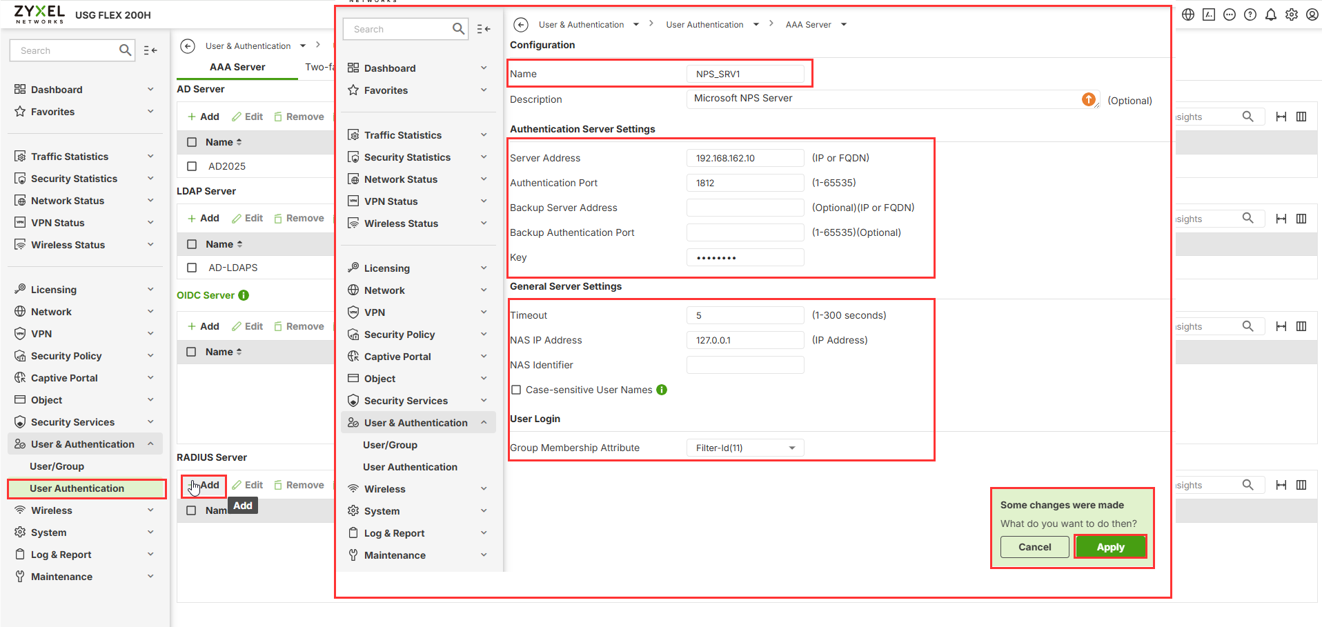Open User Authentication breadcrumb dropdown in overlay
The image size is (1322, 627).
[756, 25]
